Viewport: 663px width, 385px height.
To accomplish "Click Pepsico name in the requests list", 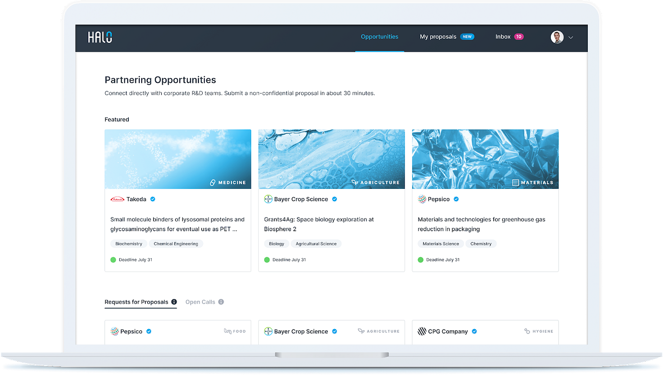I will coord(132,332).
